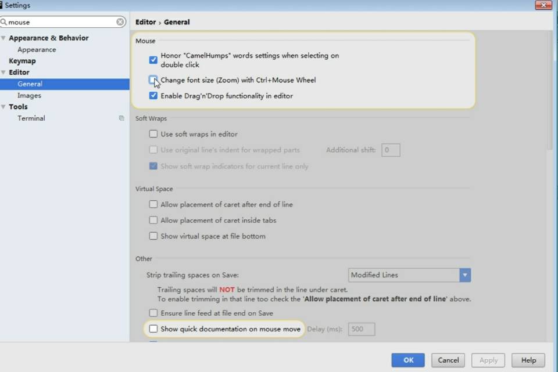Click the General breadcrumb heading
Viewport: 558px width, 372px height.
coord(177,22)
